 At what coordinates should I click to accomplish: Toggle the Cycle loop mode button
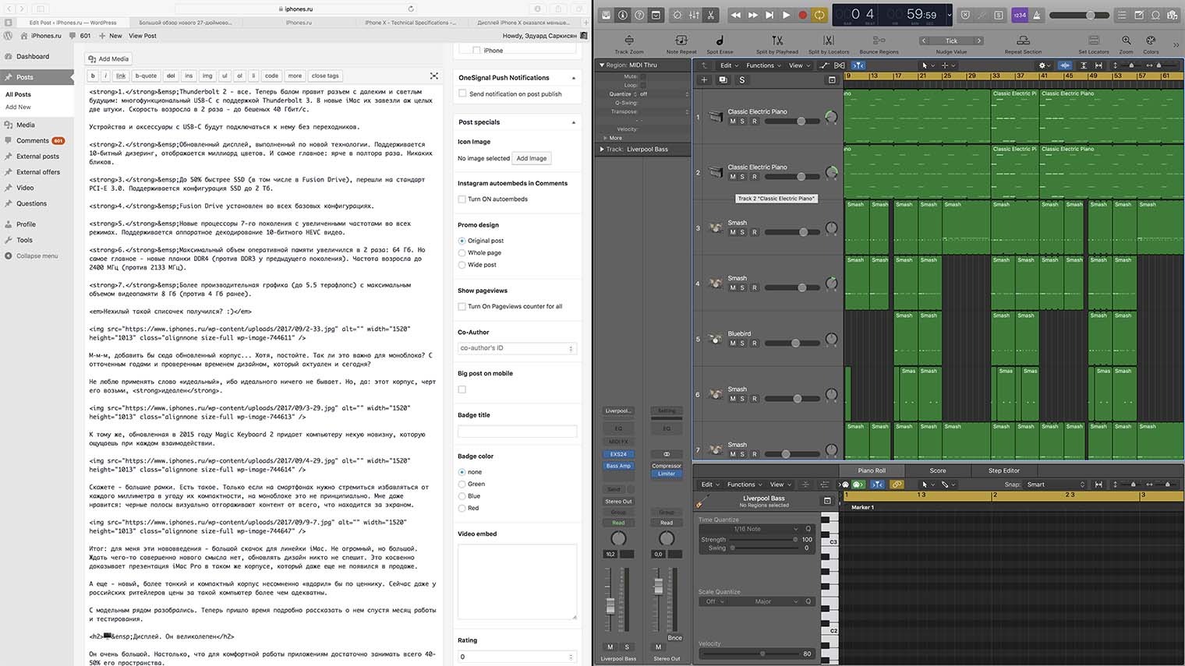coord(819,15)
